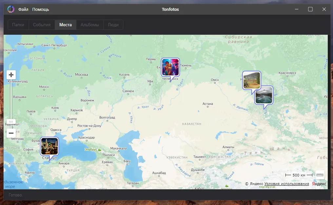Activate the ruler distance measurement tool
This screenshot has height=205, width=333.
320,175
